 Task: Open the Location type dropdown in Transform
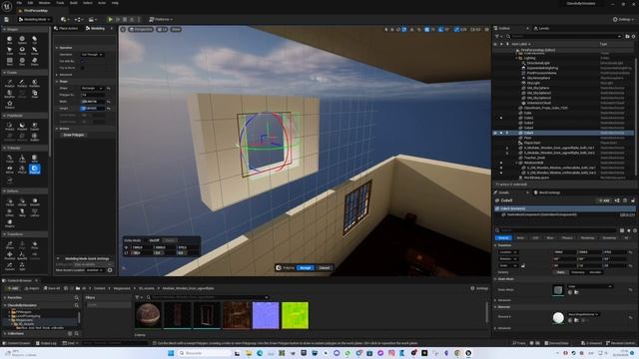tap(508, 252)
